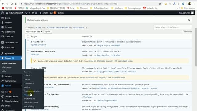The width and height of the screenshot is (197, 111).
Task: Select Comentarios in Ajustes submenu
Action: pyautogui.click(x=29, y=83)
